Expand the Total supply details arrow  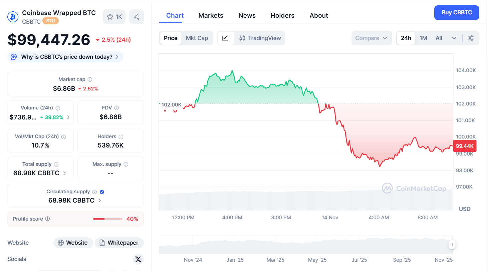(x=64, y=173)
